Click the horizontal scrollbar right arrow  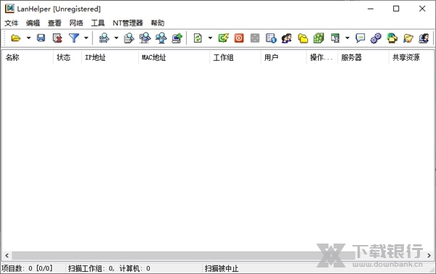(x=429, y=255)
